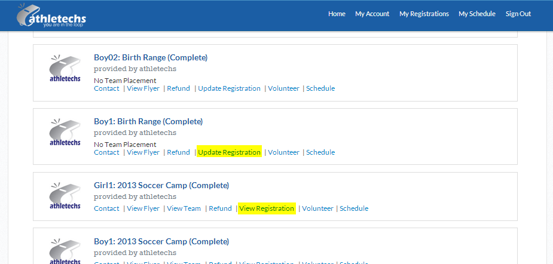The image size is (553, 264).
Task: Request Refund for Boy02 Birth Range
Action: 179,88
